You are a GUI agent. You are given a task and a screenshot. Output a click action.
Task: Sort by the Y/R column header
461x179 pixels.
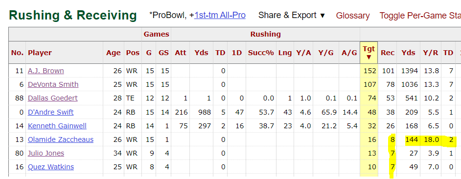pos(431,53)
